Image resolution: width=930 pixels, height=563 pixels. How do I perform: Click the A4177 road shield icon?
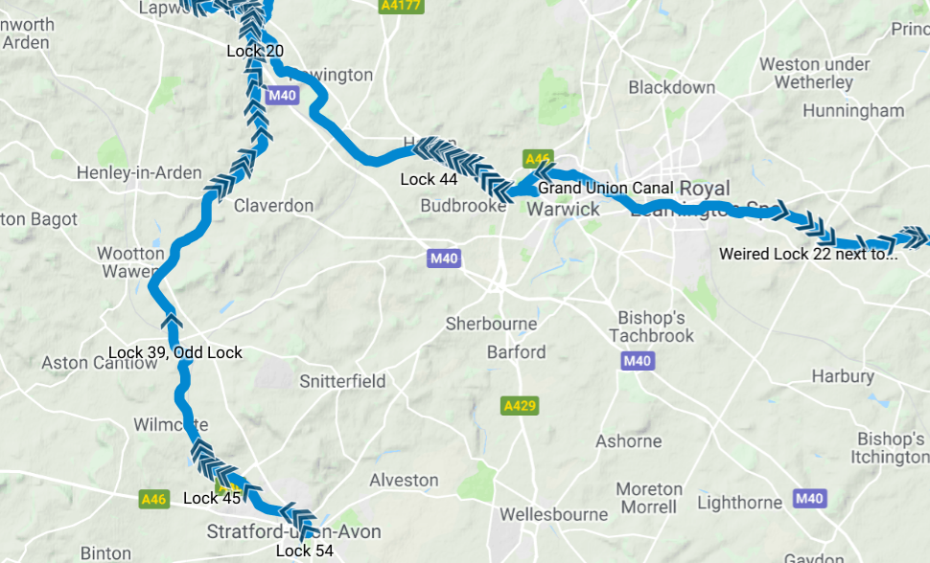click(x=402, y=6)
